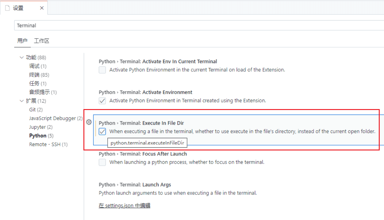This screenshot has width=384, height=220.
Task: Enable Activate Env In Current Terminal checkbox
Action: 102,70
